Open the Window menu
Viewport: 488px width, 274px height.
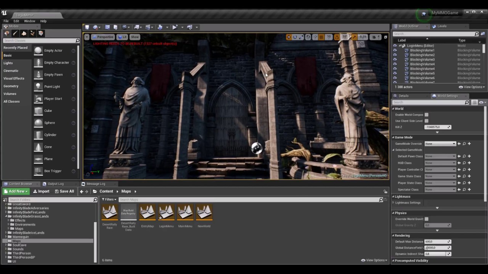click(29, 21)
